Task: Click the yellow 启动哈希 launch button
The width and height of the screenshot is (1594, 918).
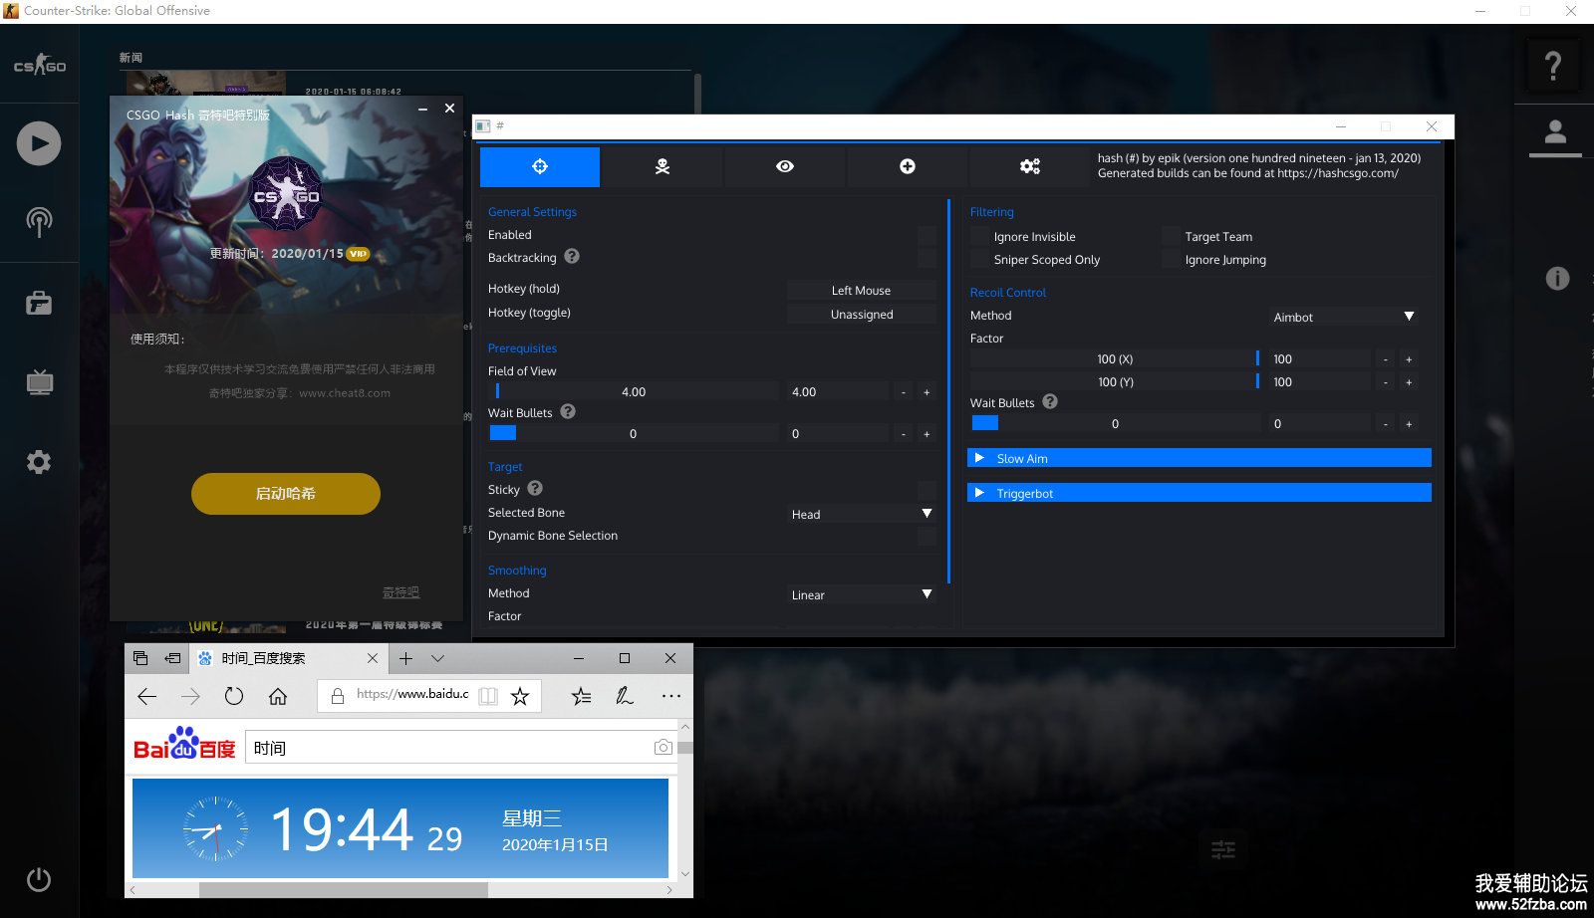Action: tap(286, 494)
